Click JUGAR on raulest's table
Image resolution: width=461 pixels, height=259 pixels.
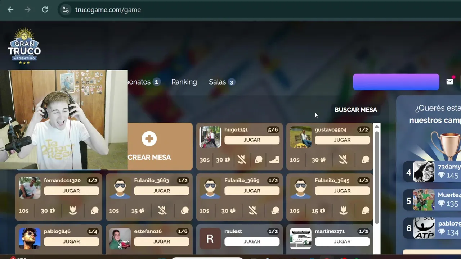point(252,241)
